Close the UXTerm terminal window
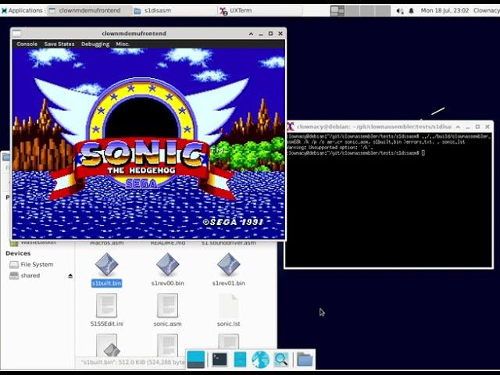Image resolution: width=500 pixels, height=375 pixels. [x=487, y=127]
